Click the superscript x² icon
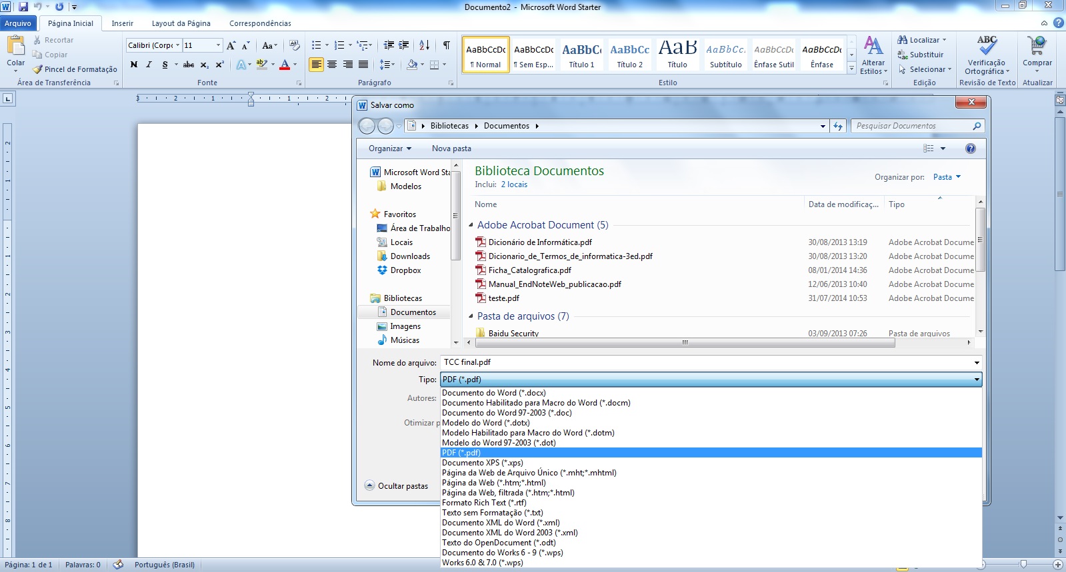The image size is (1066, 572). 219,65
